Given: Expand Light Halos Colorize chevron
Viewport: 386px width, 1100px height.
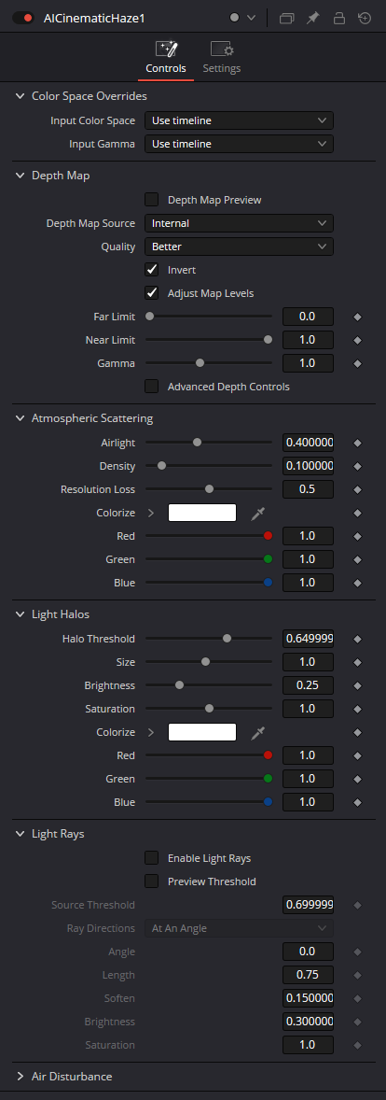Looking at the screenshot, I should pyautogui.click(x=151, y=732).
